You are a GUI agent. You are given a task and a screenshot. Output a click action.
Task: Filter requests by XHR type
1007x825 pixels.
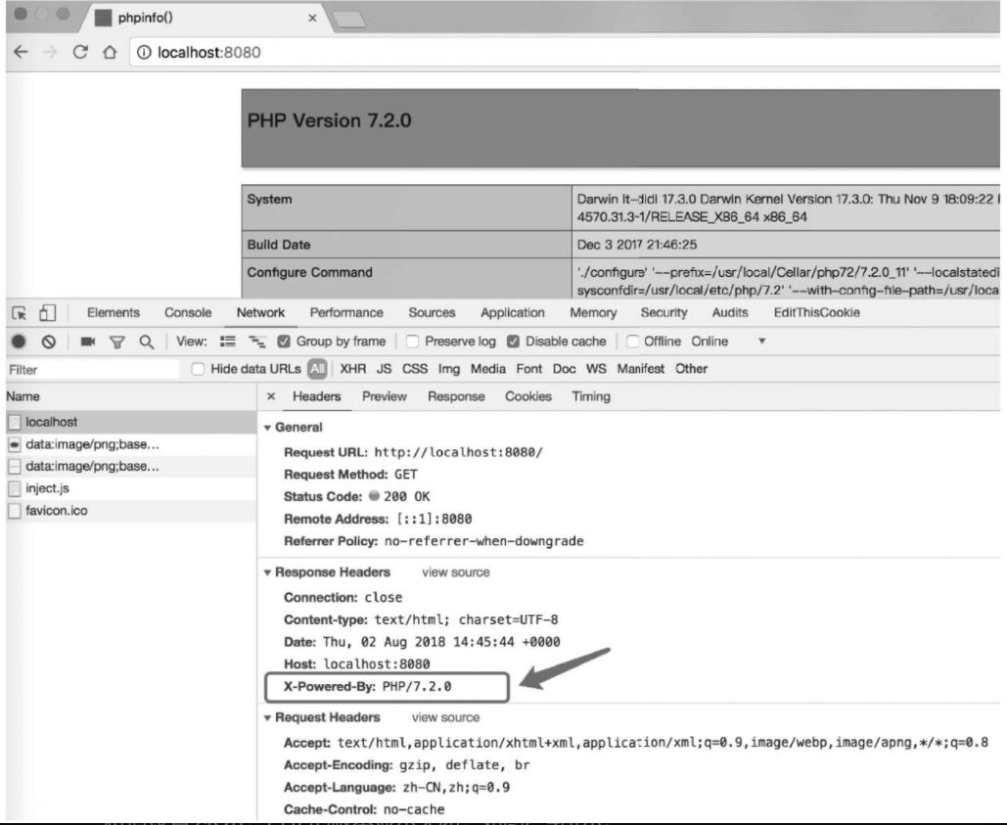(352, 369)
